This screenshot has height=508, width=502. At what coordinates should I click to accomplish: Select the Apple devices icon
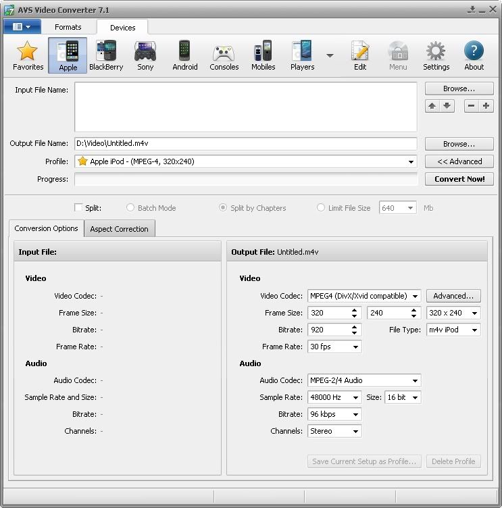(x=68, y=55)
